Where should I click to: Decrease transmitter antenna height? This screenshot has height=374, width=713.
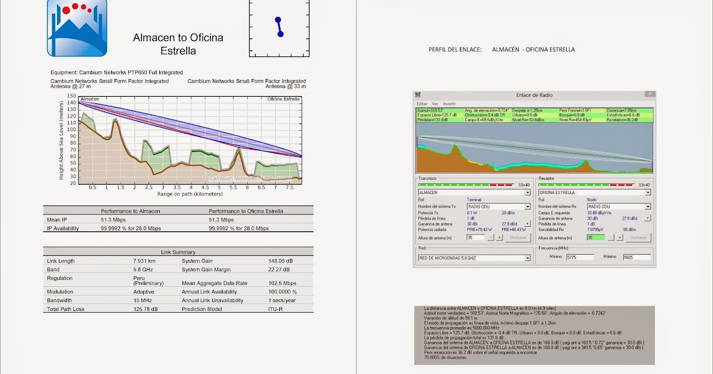point(491,237)
